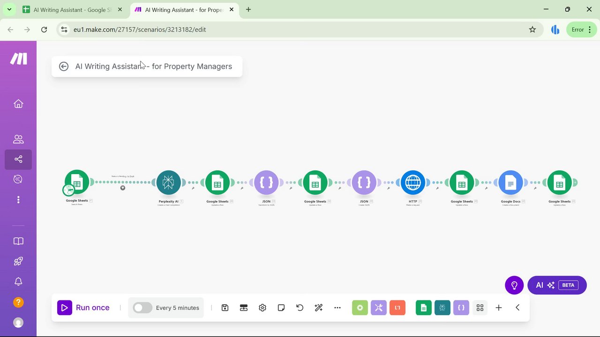Viewport: 600px width, 337px height.
Task: Select the JSON favorite in toolbar
Action: 461,308
